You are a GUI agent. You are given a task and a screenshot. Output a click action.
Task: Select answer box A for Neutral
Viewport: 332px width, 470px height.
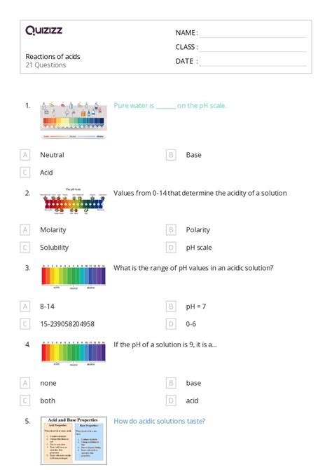coord(25,155)
